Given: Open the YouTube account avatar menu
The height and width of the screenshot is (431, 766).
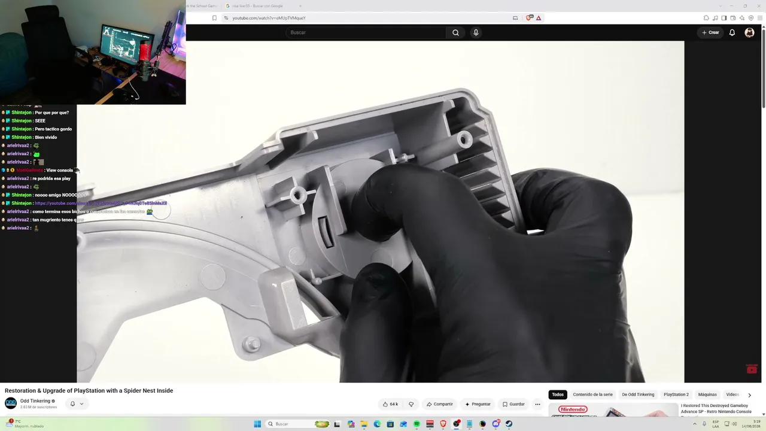Looking at the screenshot, I should (749, 32).
